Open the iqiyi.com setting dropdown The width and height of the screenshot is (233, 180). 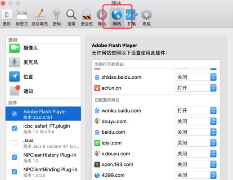coord(195,143)
